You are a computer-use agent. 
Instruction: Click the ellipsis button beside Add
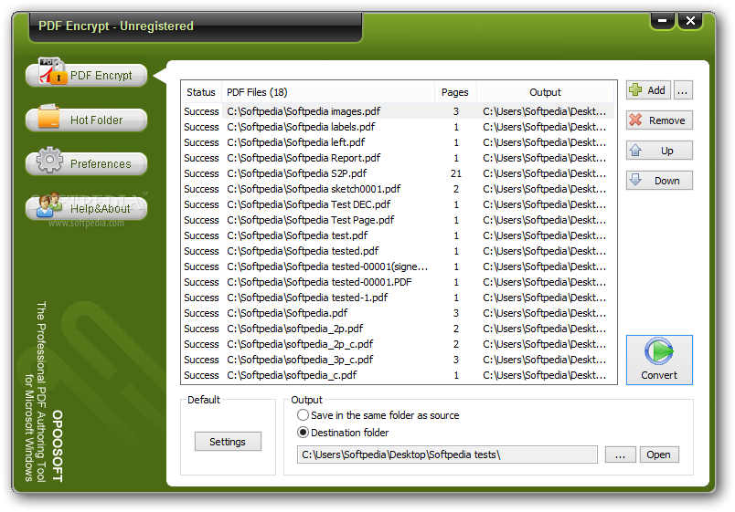683,90
